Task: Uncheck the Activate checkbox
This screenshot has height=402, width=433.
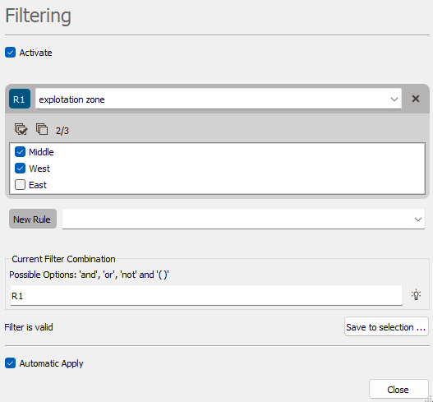Action: [10, 53]
